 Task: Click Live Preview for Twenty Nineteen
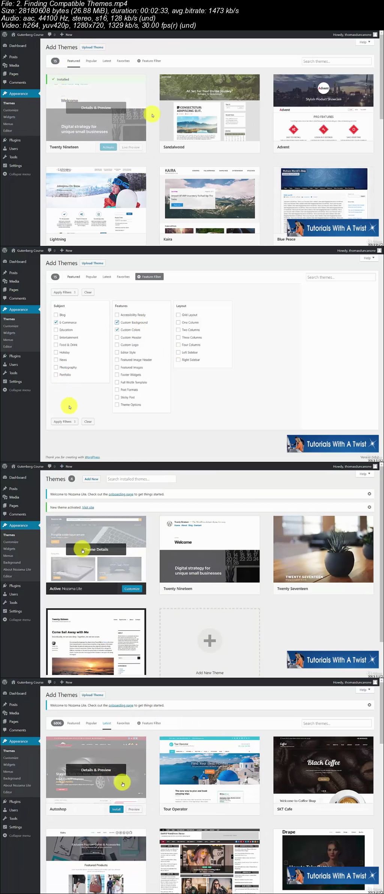131,147
